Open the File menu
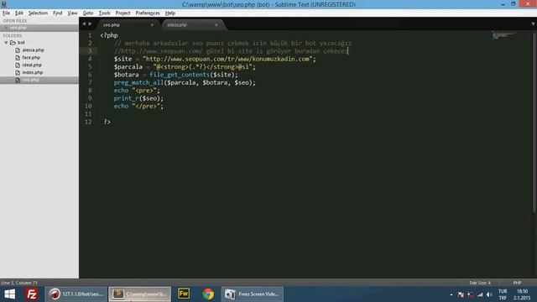 coord(6,13)
